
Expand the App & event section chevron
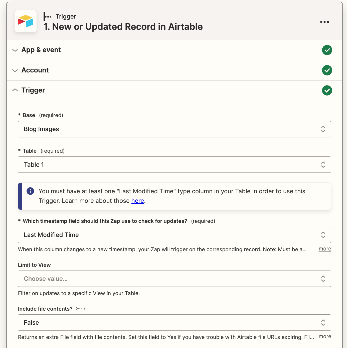point(15,50)
